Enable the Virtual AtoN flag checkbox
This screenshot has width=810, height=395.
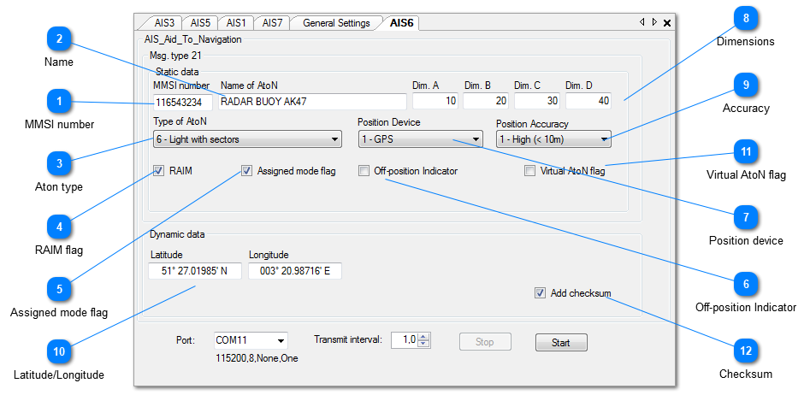[x=530, y=171]
